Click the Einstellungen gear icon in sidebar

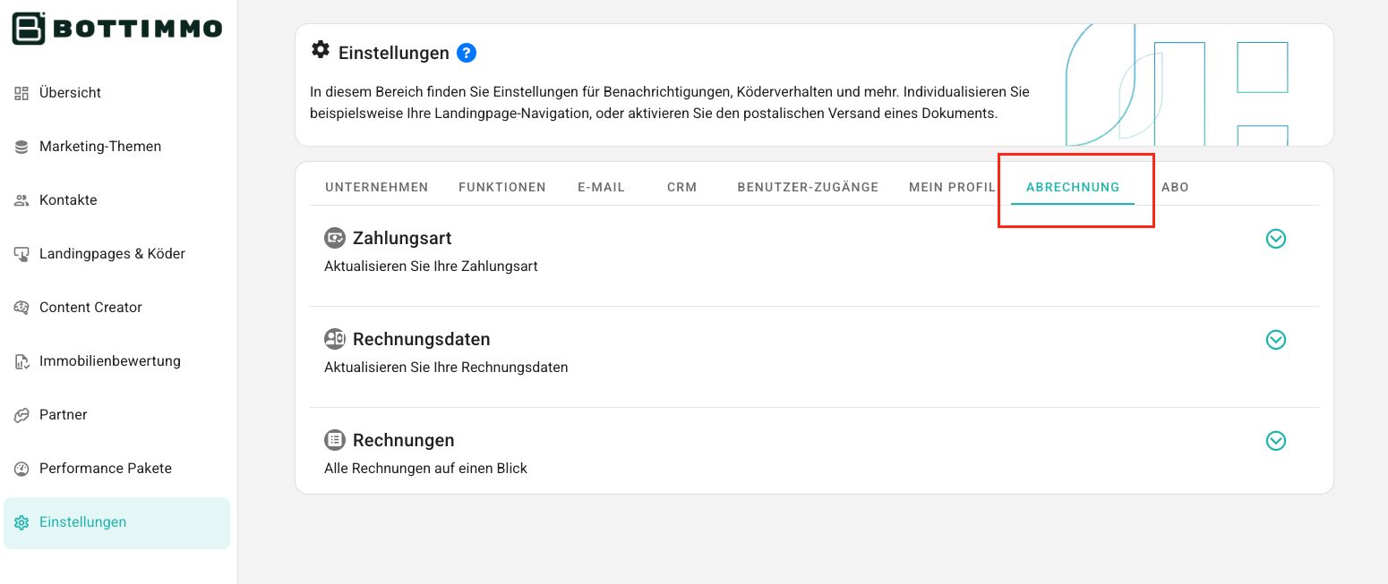[21, 522]
